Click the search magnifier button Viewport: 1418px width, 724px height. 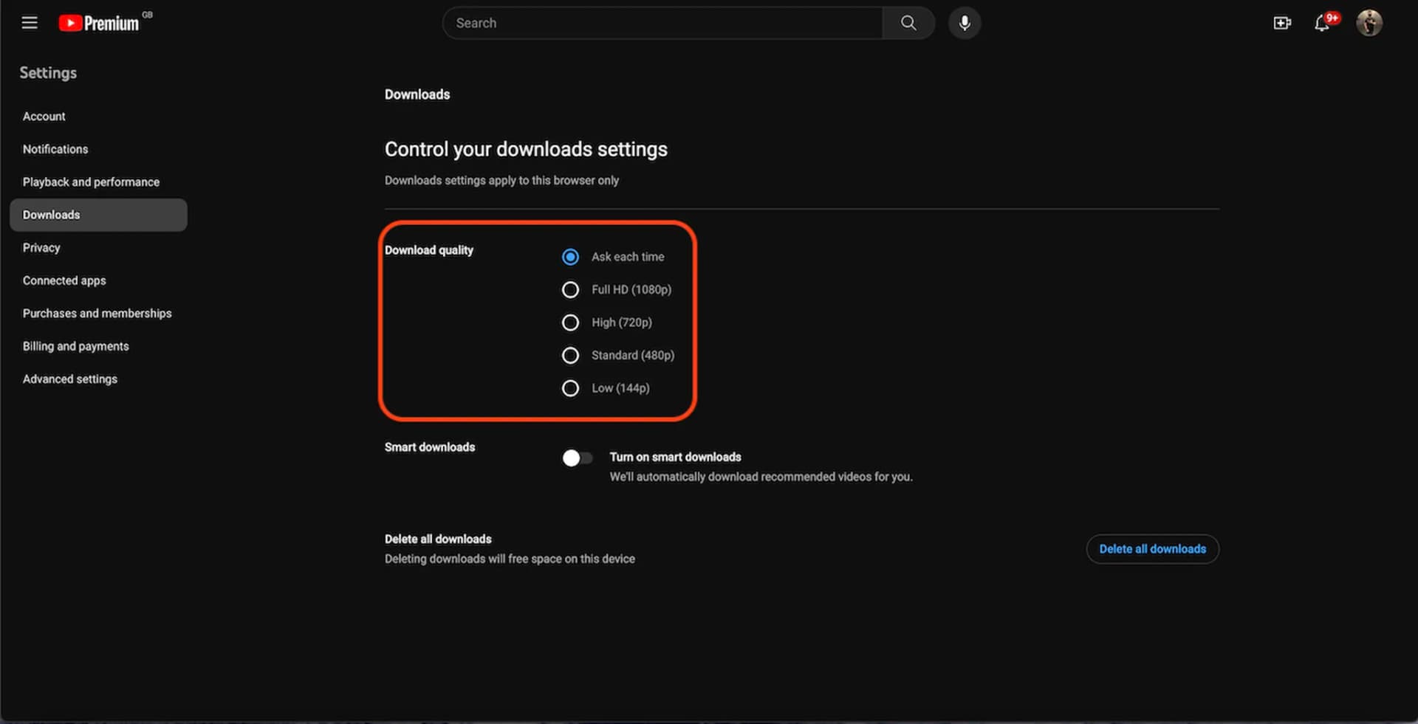(x=908, y=23)
